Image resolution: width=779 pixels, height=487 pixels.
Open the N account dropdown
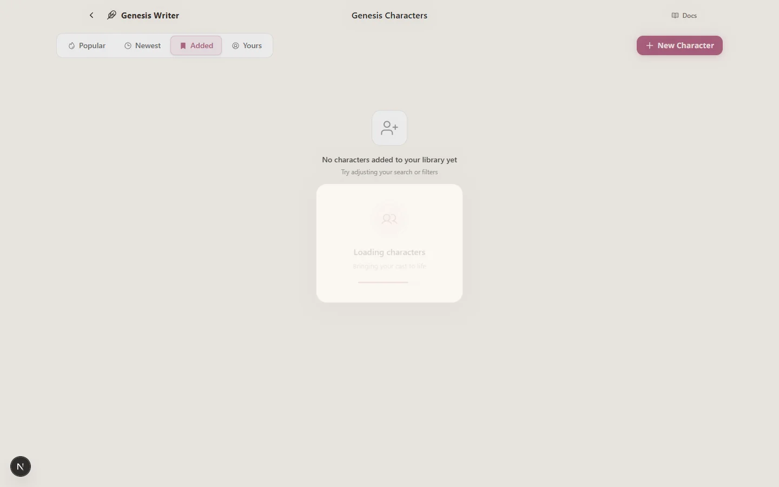pos(21,466)
